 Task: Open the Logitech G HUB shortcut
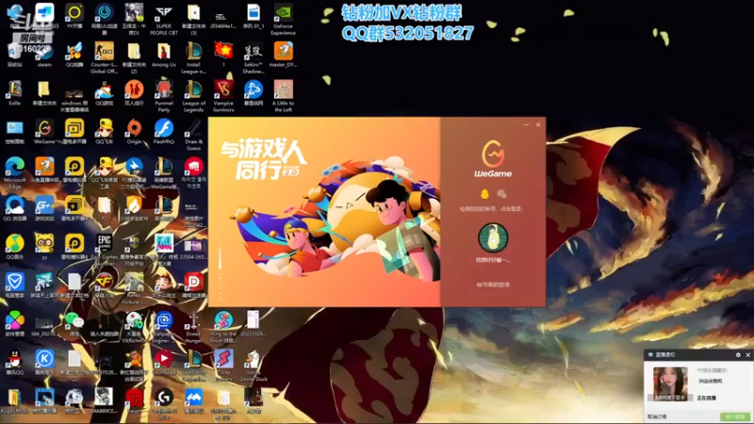point(163,404)
